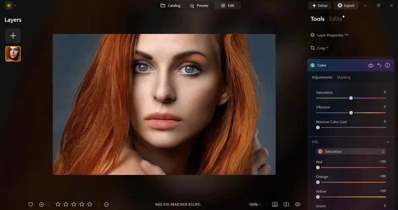
Task: Export the current photo
Action: pos(346,5)
